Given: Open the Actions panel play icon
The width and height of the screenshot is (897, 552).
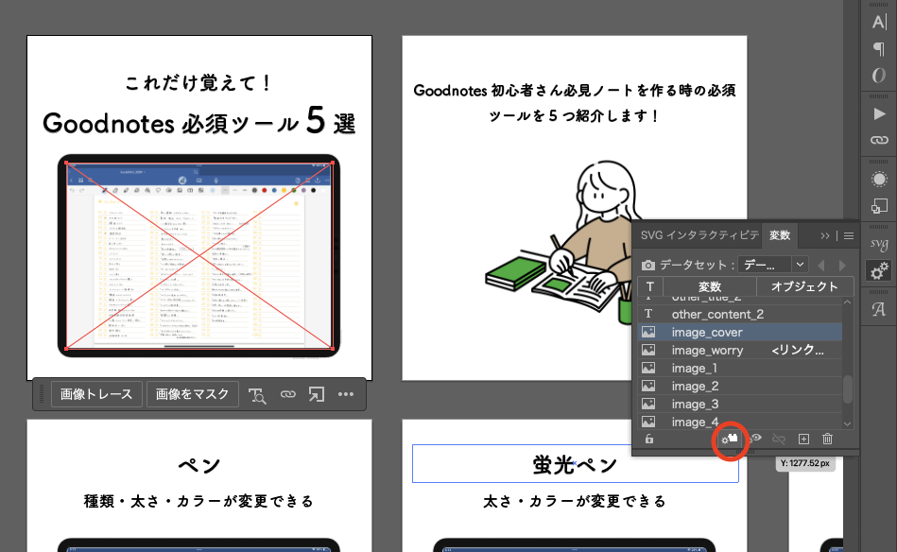Looking at the screenshot, I should [x=879, y=113].
